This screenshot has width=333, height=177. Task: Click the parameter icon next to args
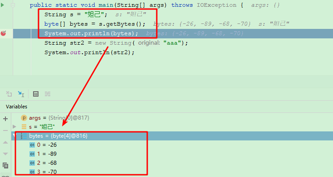click(x=24, y=118)
